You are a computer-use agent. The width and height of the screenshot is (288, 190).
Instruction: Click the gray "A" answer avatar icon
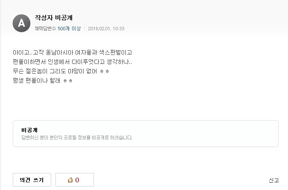pos(21,23)
